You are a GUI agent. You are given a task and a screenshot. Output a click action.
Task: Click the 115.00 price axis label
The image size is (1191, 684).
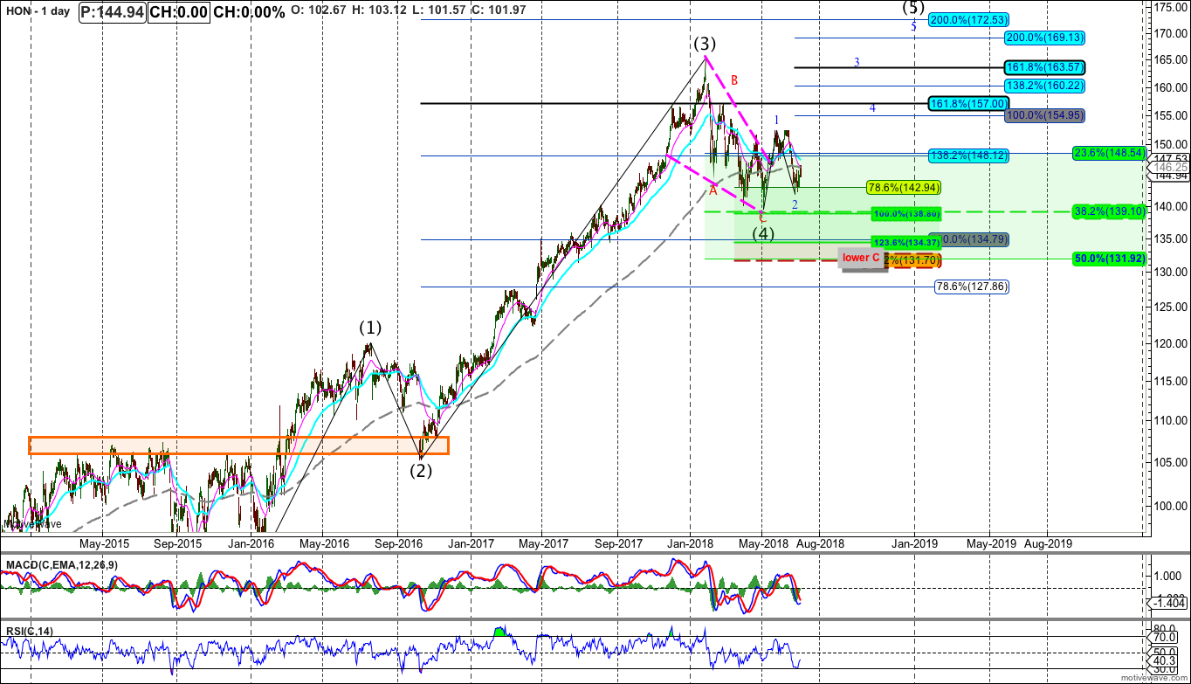point(1168,382)
